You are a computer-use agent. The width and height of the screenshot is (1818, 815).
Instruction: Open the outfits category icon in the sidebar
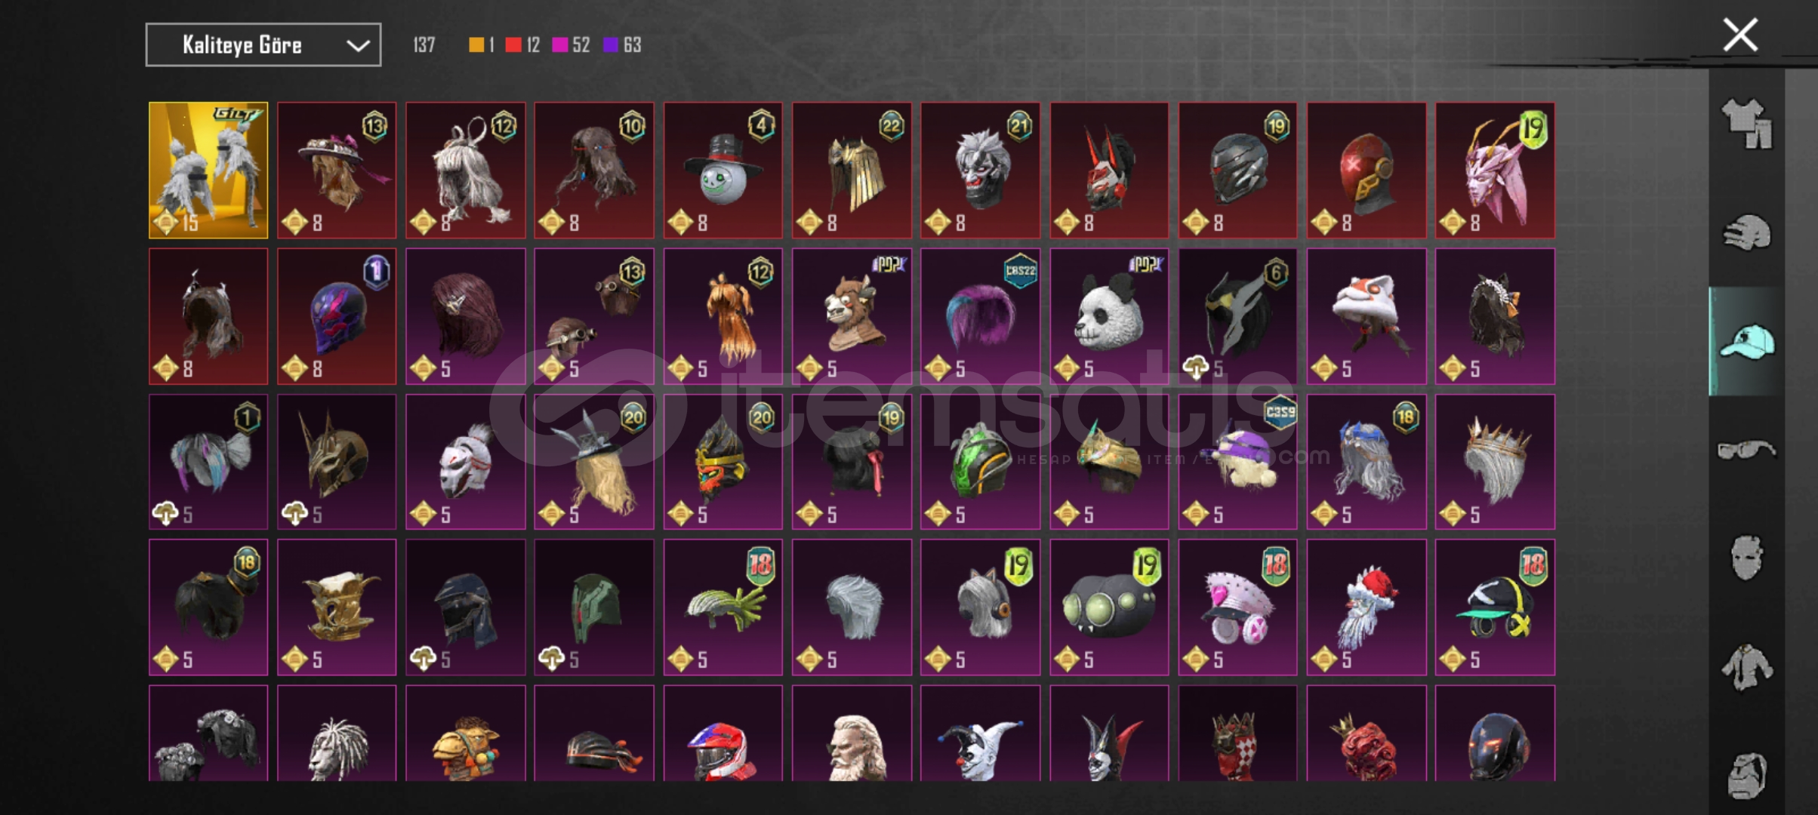point(1746,123)
